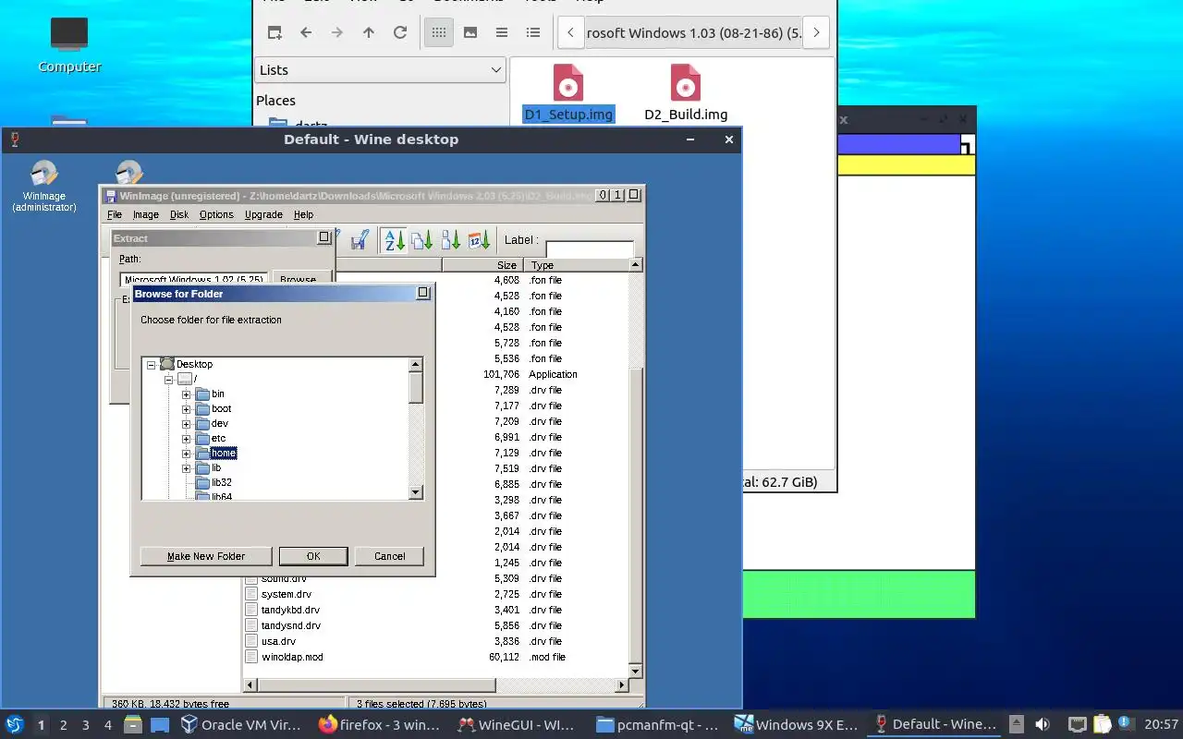Click the Label input field in WinImage

[590, 249]
